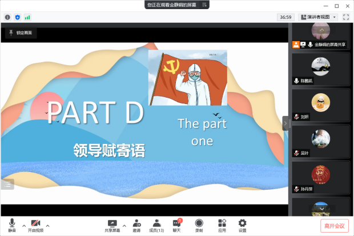Open the chat with unread message
This screenshot has width=354, height=236.
[177, 225]
